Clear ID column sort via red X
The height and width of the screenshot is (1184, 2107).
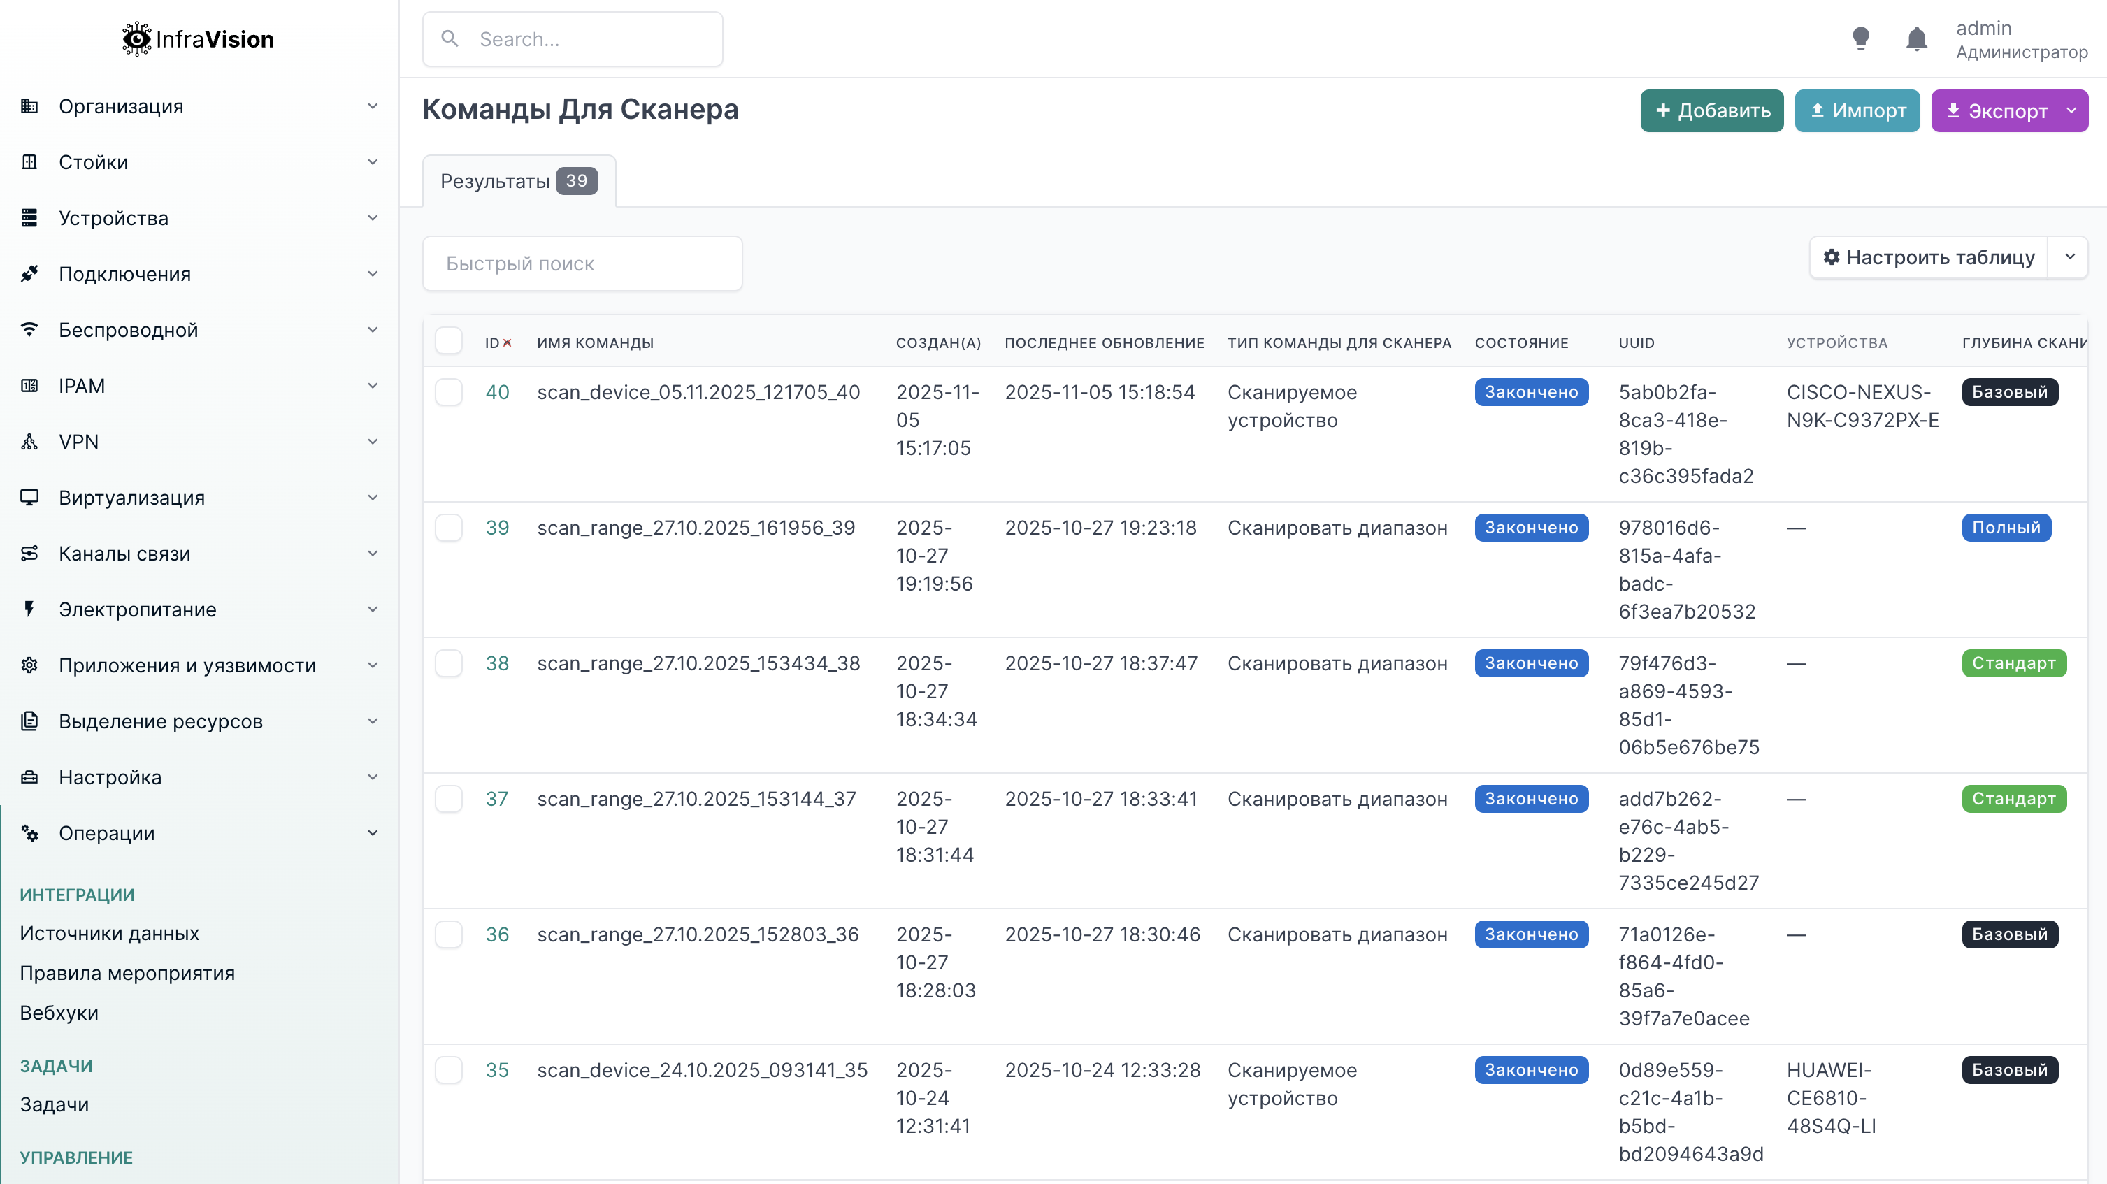[507, 342]
